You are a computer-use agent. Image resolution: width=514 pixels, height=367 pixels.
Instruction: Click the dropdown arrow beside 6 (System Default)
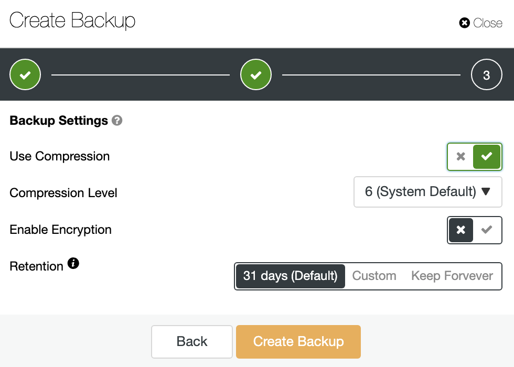point(486,191)
